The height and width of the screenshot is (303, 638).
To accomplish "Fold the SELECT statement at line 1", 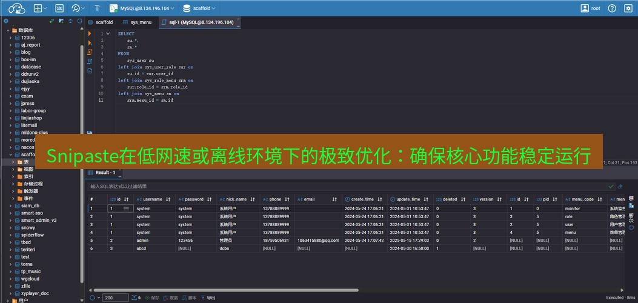I will click(x=108, y=34).
